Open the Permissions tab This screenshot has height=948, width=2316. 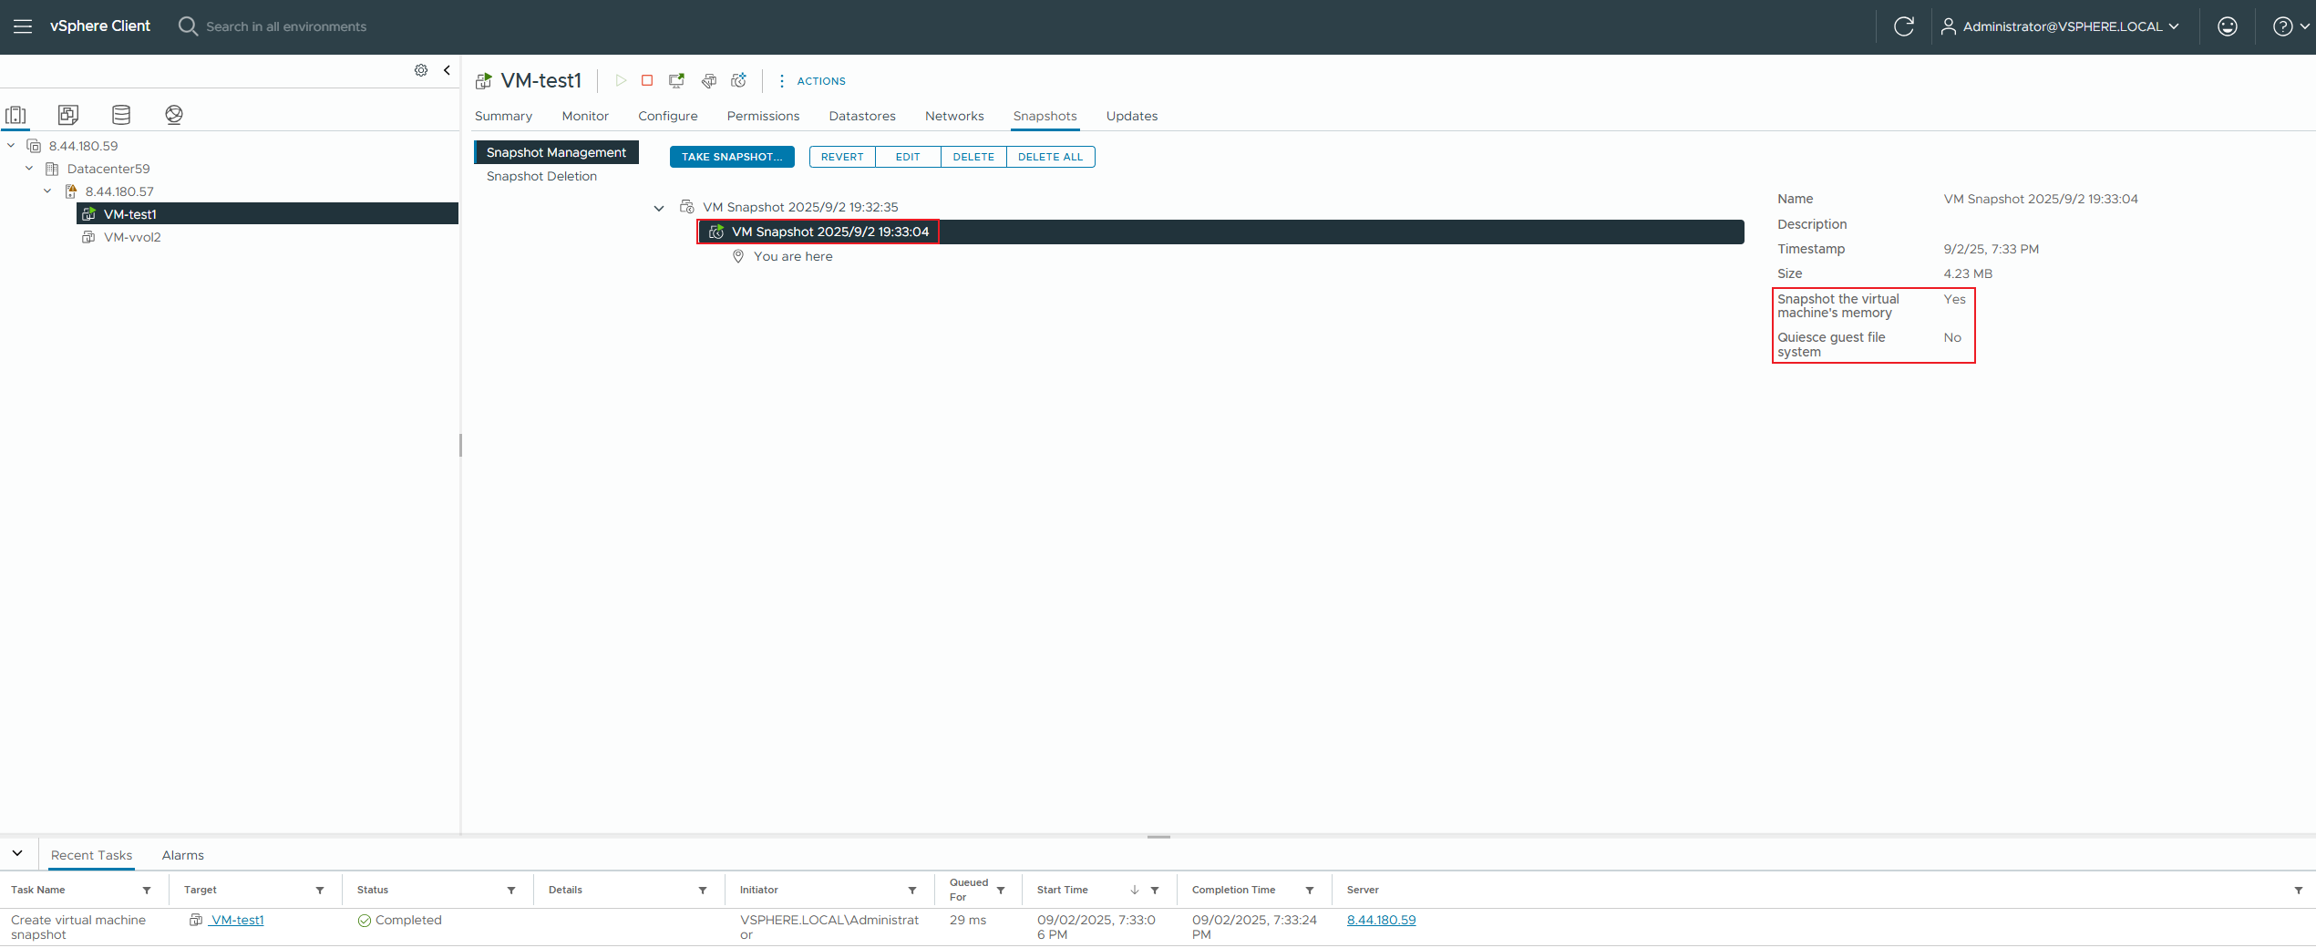pyautogui.click(x=763, y=116)
